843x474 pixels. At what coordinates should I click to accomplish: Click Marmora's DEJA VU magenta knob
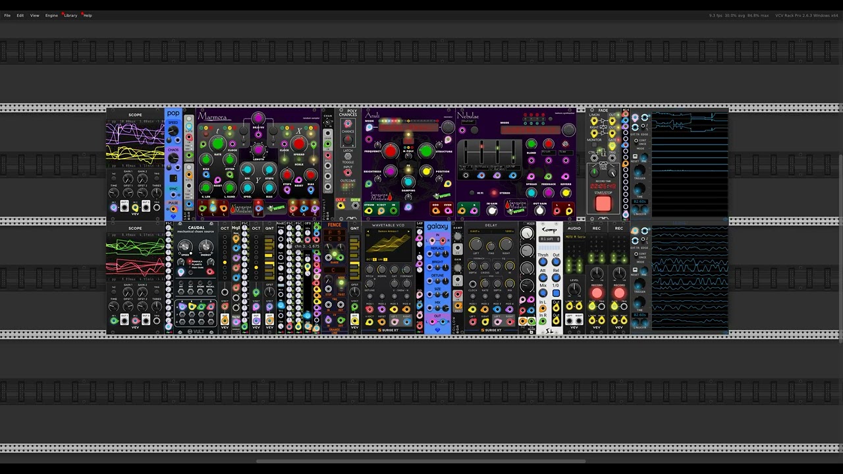[258, 118]
